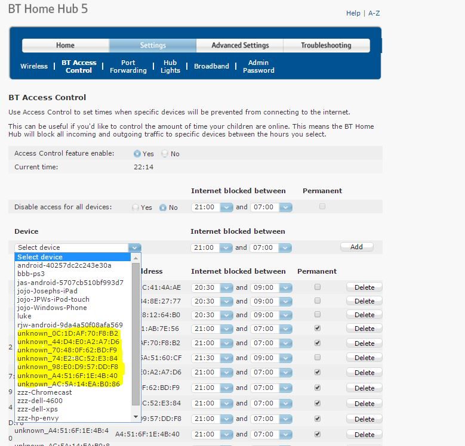Set Access Control feature enable to No
This screenshot has height=446, width=465.
165,154
